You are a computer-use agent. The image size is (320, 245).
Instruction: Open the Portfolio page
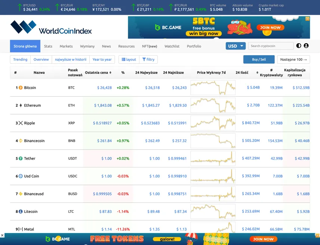(x=194, y=46)
